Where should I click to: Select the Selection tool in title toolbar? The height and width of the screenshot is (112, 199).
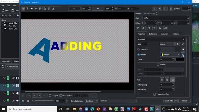point(24,9)
